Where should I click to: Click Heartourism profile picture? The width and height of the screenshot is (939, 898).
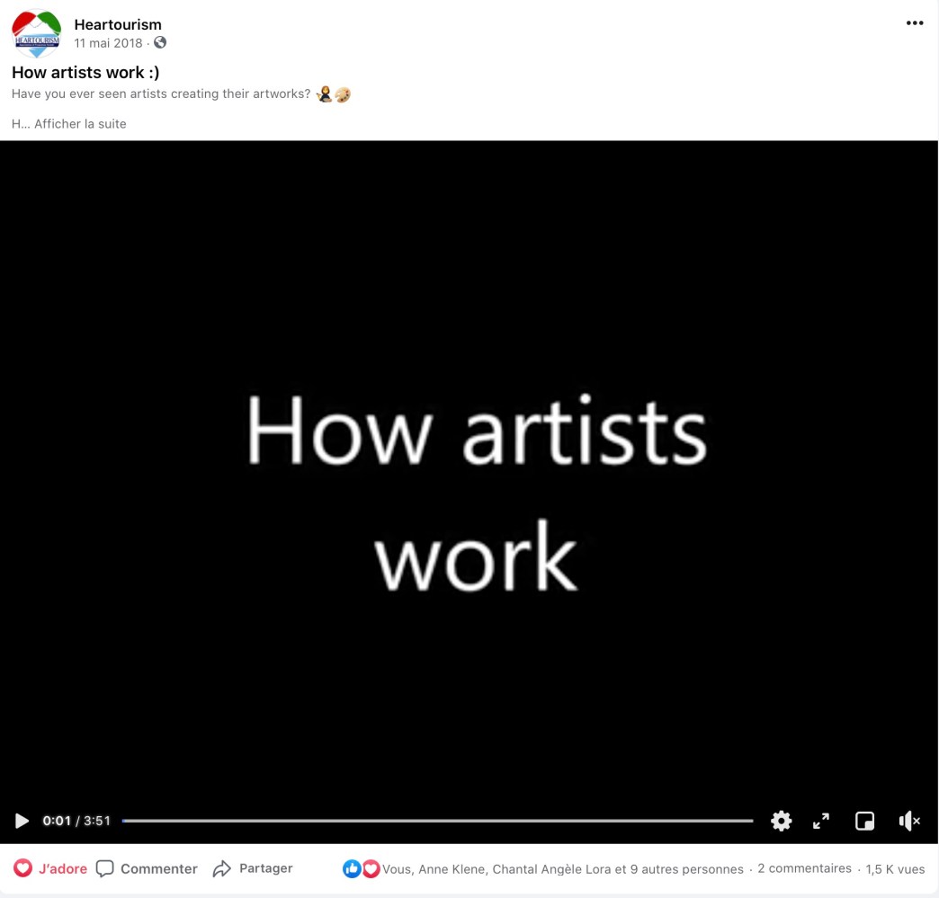pyautogui.click(x=36, y=34)
